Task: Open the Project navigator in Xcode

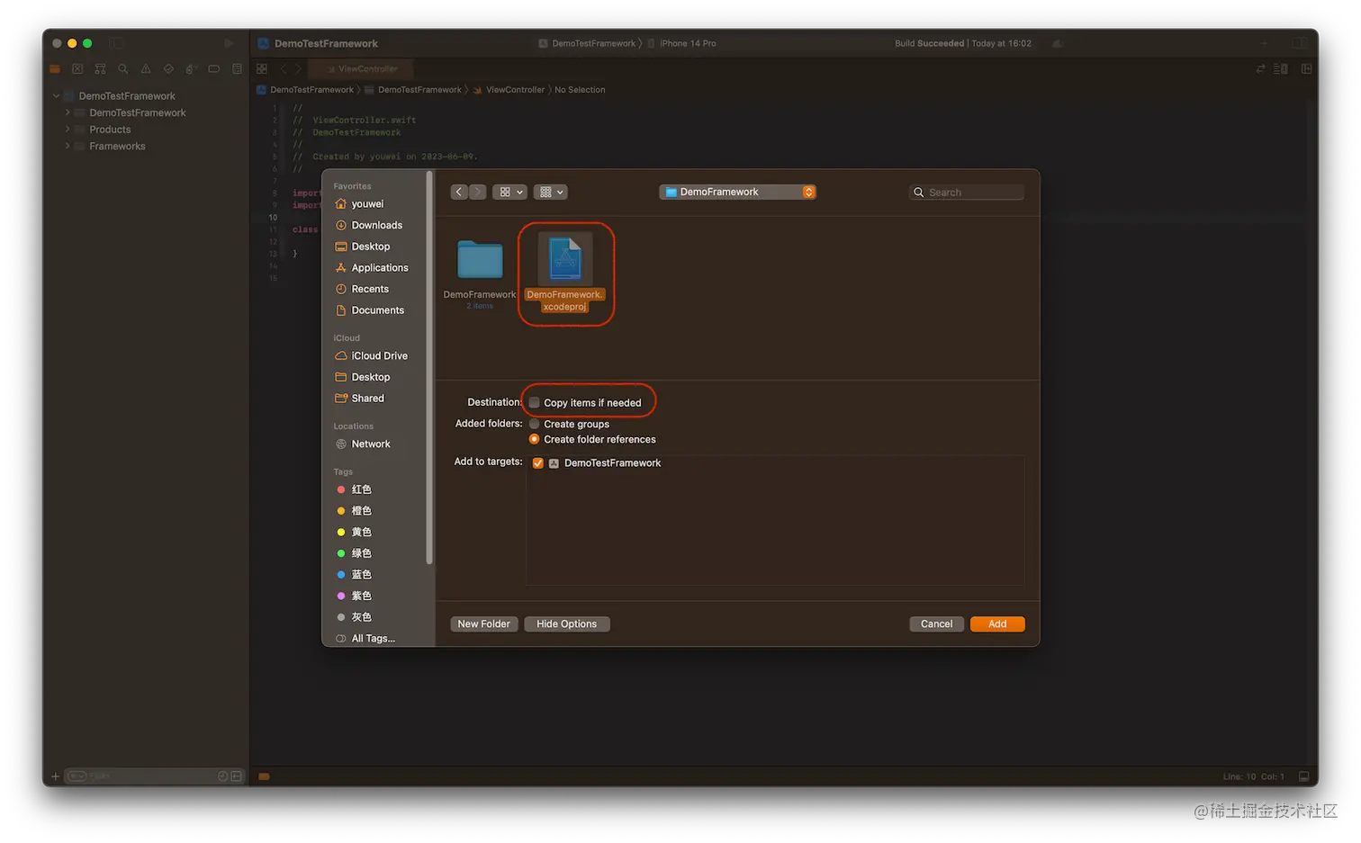Action: tap(55, 68)
